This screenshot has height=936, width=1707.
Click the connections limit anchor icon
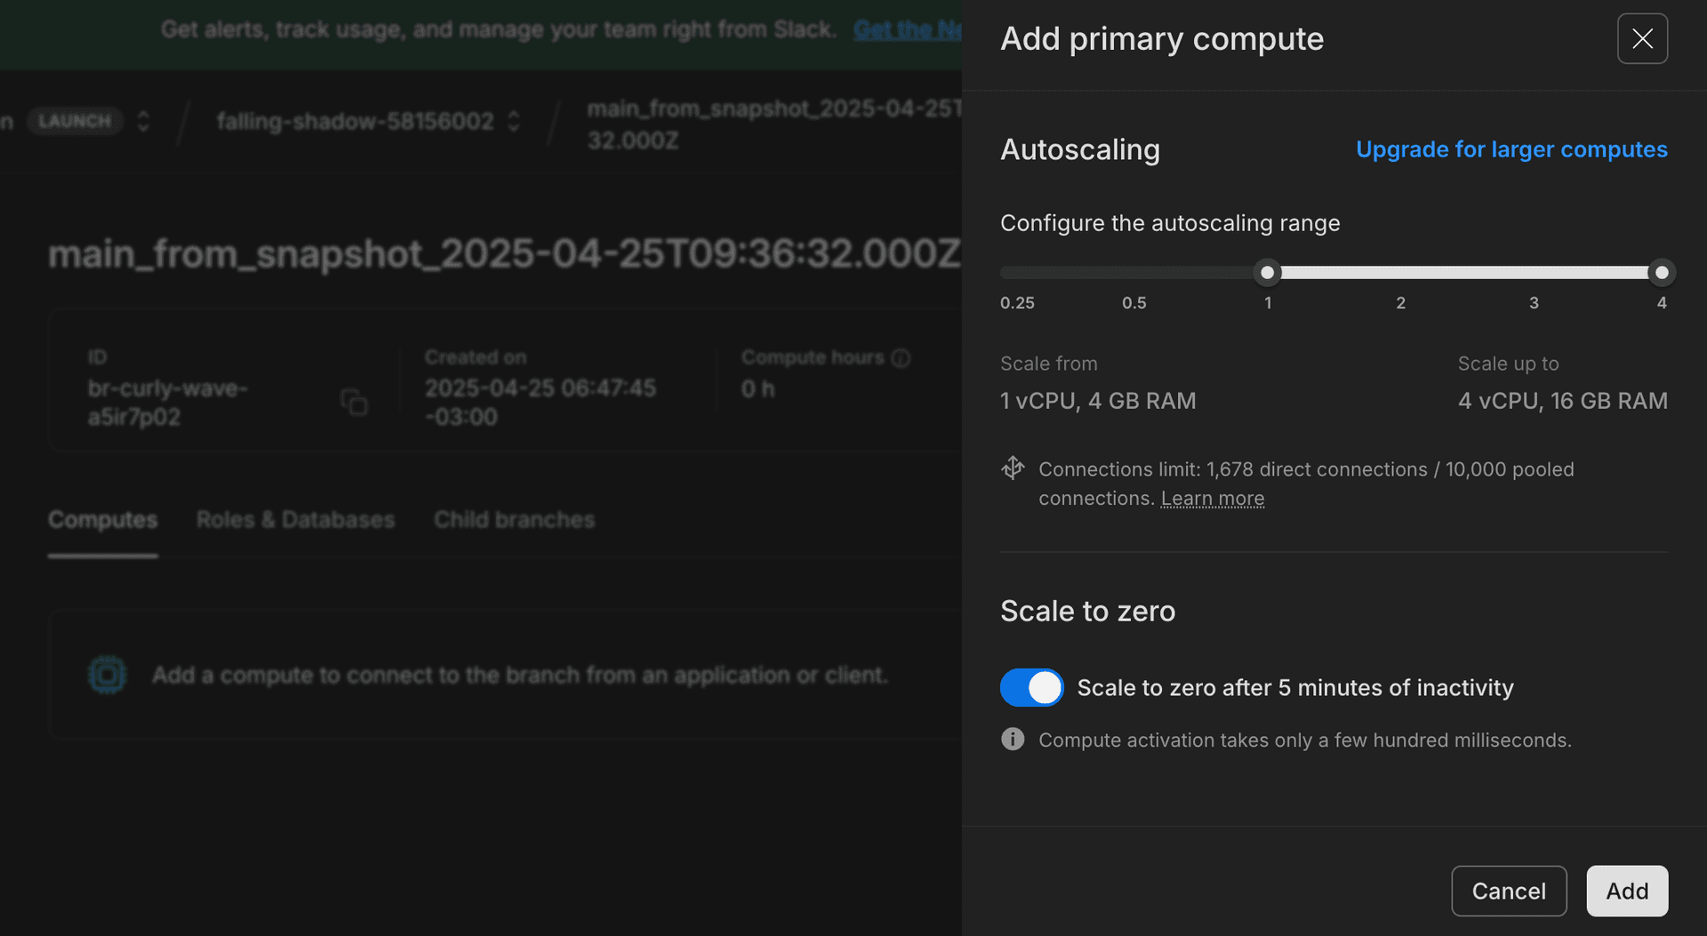(x=1013, y=468)
